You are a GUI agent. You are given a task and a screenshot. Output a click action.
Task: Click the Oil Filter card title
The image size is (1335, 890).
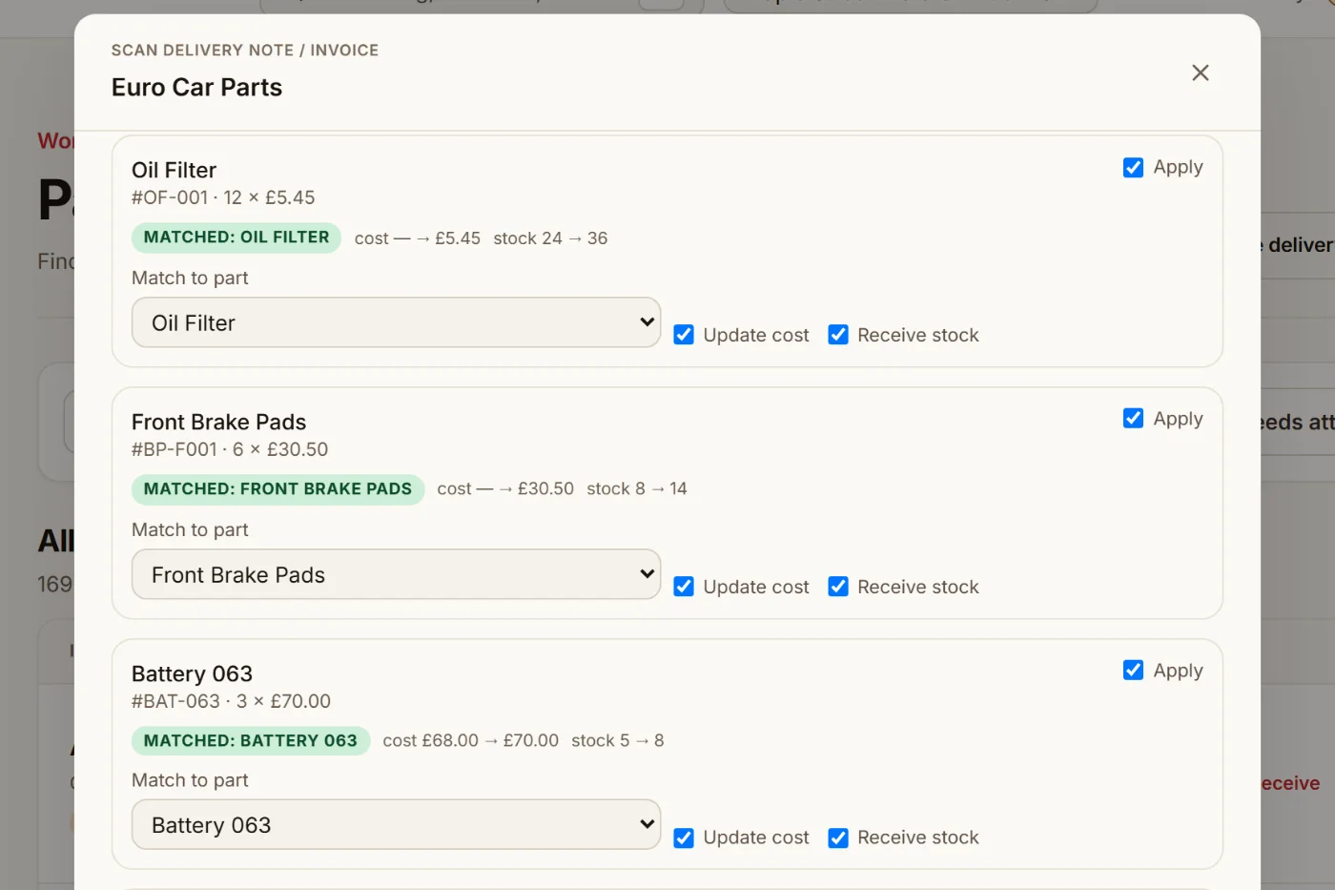[175, 171]
